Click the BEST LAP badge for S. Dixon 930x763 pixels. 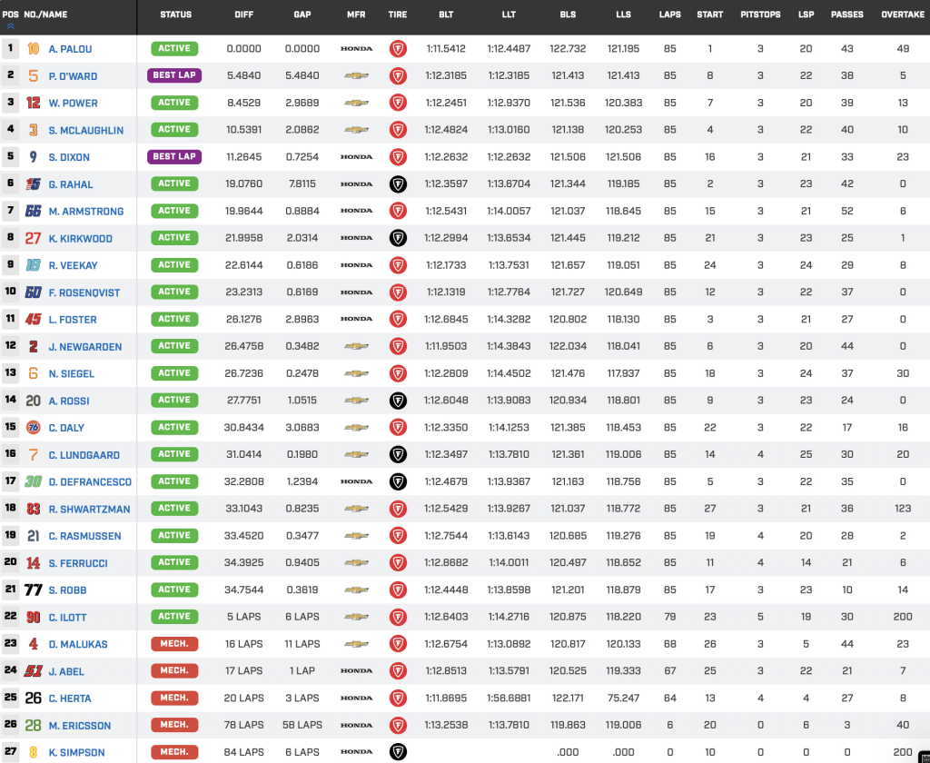pyautogui.click(x=174, y=156)
